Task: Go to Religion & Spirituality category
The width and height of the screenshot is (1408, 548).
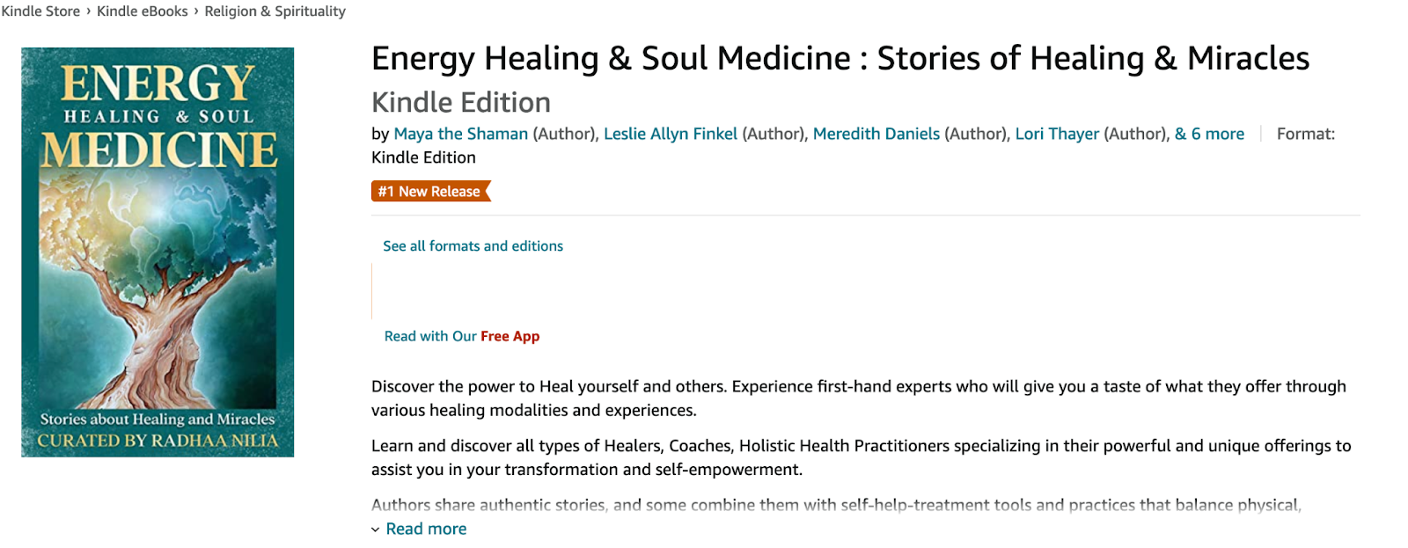Action: [275, 11]
